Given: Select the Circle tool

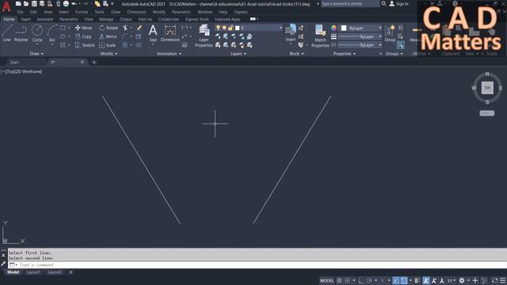Looking at the screenshot, I should (37, 33).
